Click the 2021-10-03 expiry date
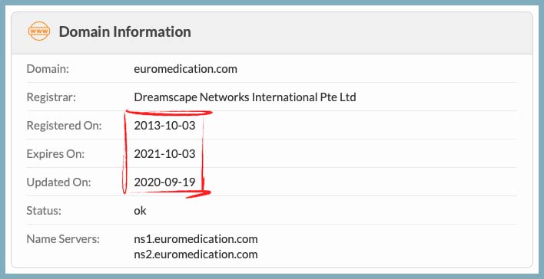This screenshot has height=279, width=544. pyautogui.click(x=164, y=154)
